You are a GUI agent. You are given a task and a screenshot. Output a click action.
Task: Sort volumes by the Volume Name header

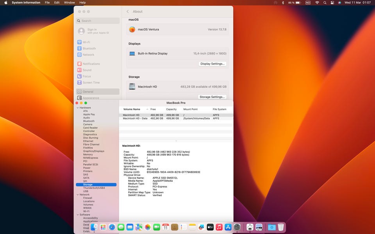[x=132, y=110]
